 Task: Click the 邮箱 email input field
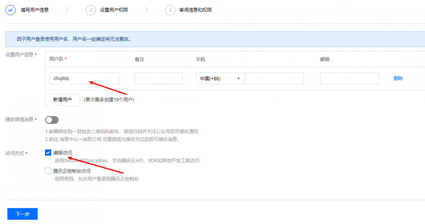tap(349, 78)
